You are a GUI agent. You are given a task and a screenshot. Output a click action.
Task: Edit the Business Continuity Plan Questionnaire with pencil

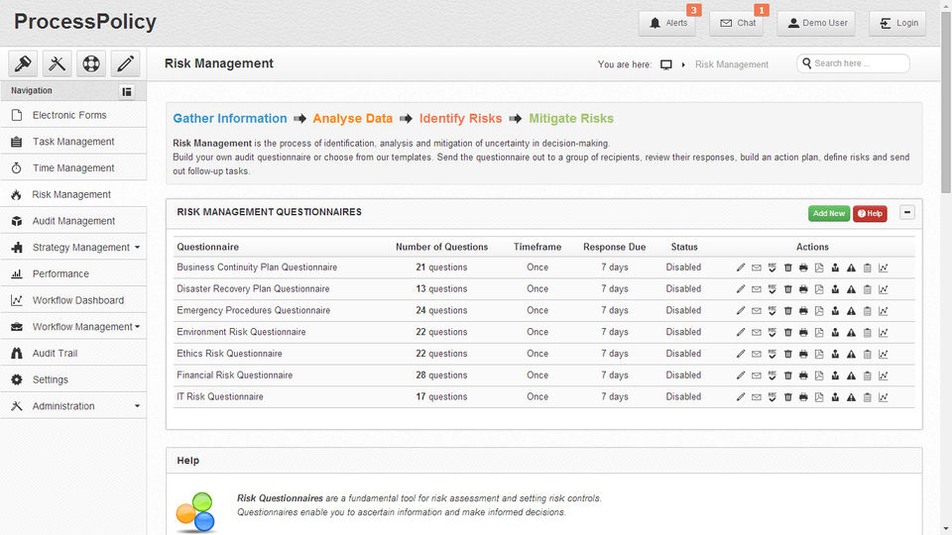(741, 267)
